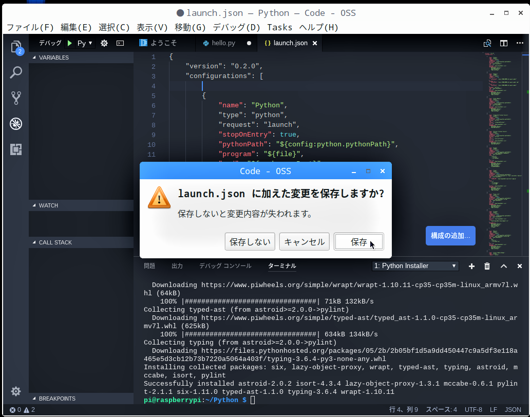Open 移動(G) menu
Image resolution: width=530 pixels, height=417 pixels.
point(190,27)
